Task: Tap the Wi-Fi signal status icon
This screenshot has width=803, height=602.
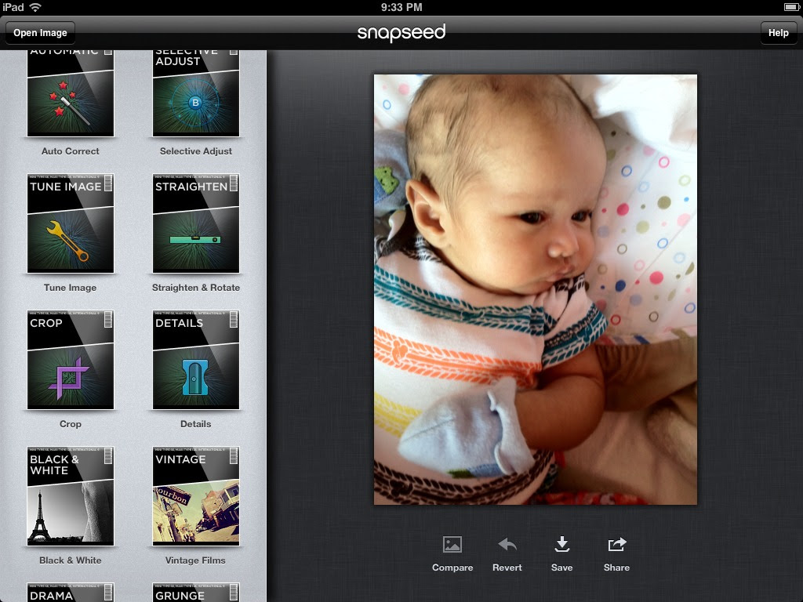Action: click(35, 7)
